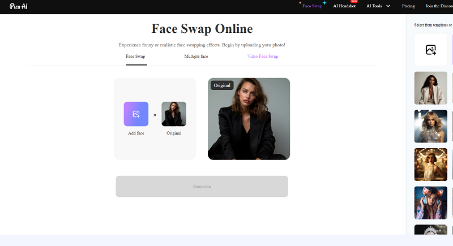
Task: Click the Original badge on the preview
Action: (x=222, y=85)
